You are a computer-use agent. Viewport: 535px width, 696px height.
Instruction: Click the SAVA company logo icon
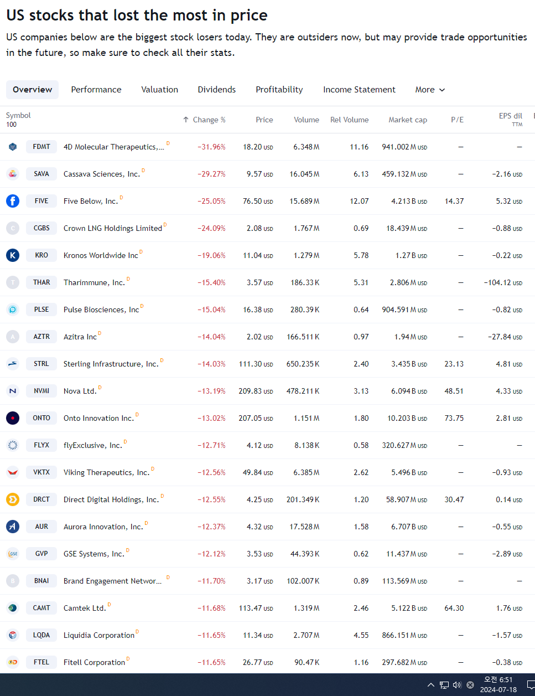tap(13, 174)
